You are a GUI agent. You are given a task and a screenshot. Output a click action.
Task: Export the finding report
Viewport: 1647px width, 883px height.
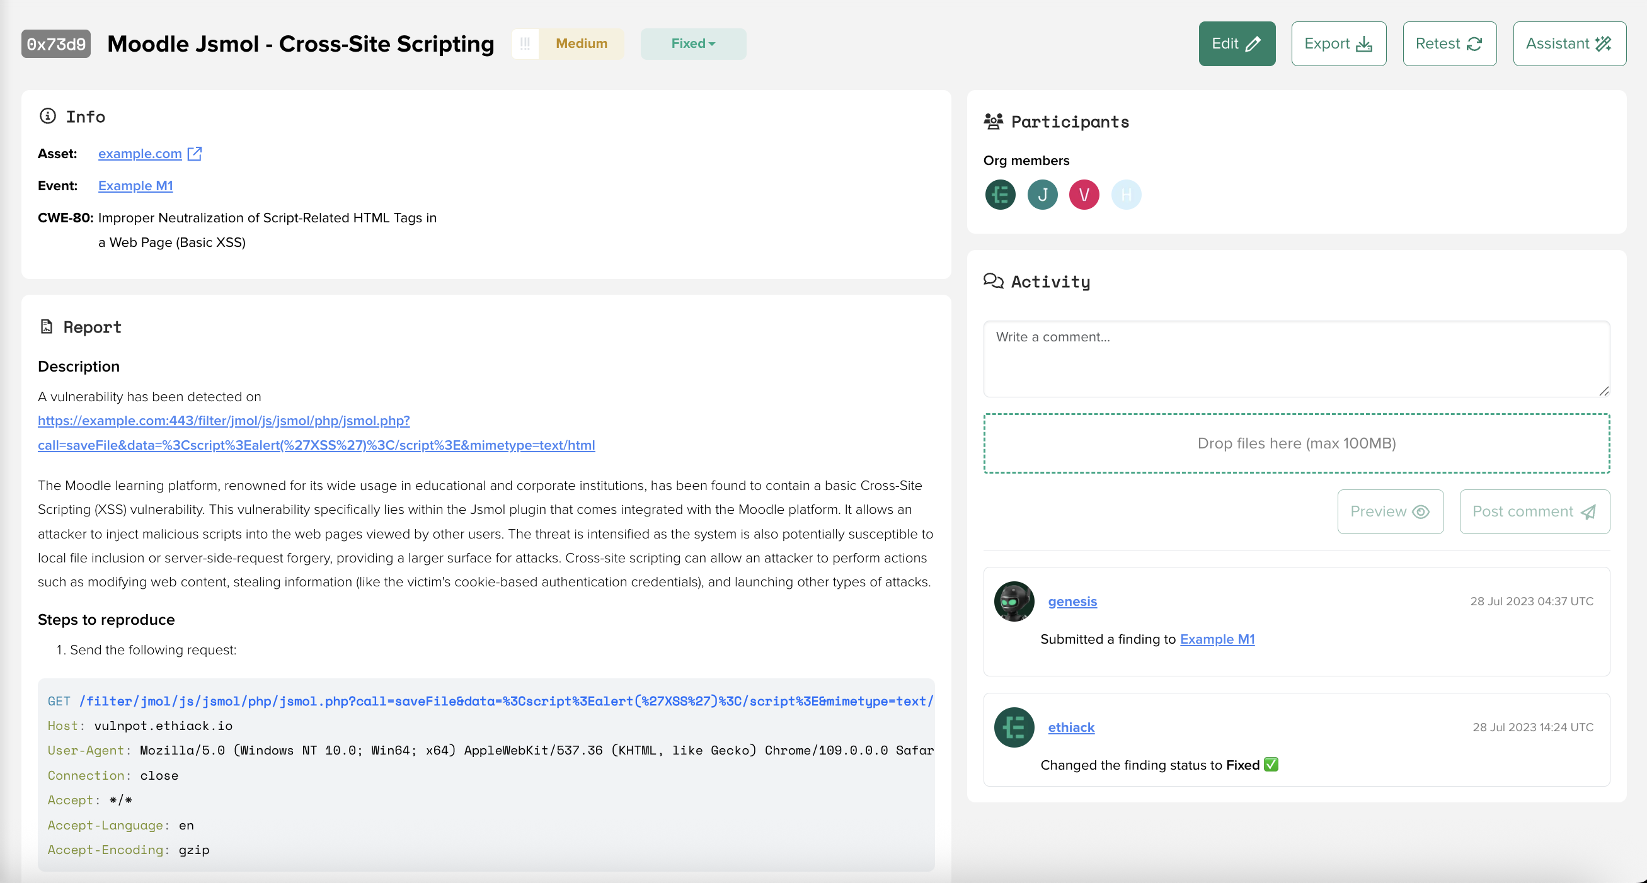click(1338, 43)
